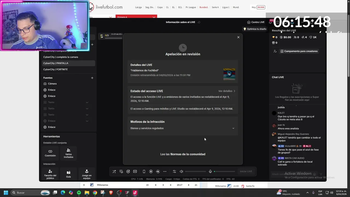Click Windows Start button
The height and width of the screenshot is (197, 350).
pos(6,193)
